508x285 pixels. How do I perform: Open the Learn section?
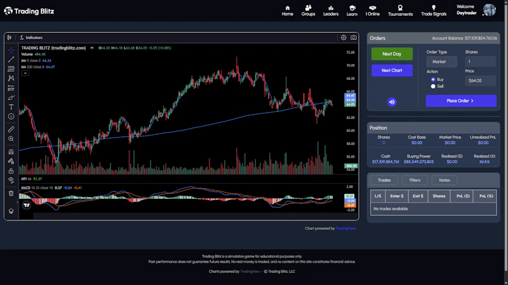click(x=352, y=11)
